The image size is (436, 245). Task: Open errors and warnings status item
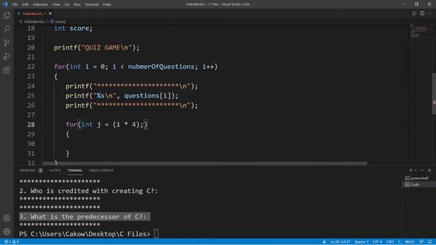click(x=12, y=242)
